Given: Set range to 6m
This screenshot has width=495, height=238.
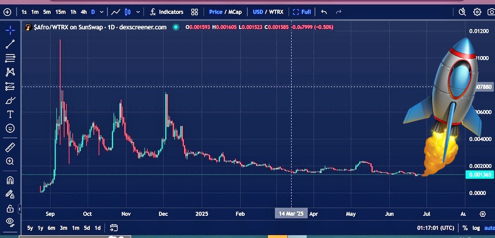Looking at the screenshot, I should pos(51,228).
